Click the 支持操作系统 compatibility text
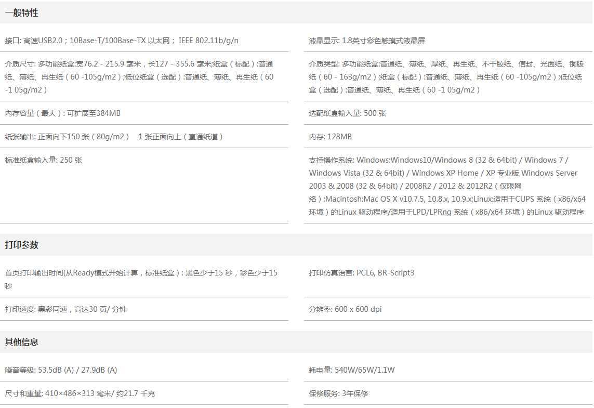594x408 pixels. (x=446, y=186)
